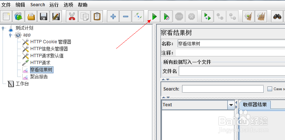Start remote engines with the double-arrow icon

(208, 16)
